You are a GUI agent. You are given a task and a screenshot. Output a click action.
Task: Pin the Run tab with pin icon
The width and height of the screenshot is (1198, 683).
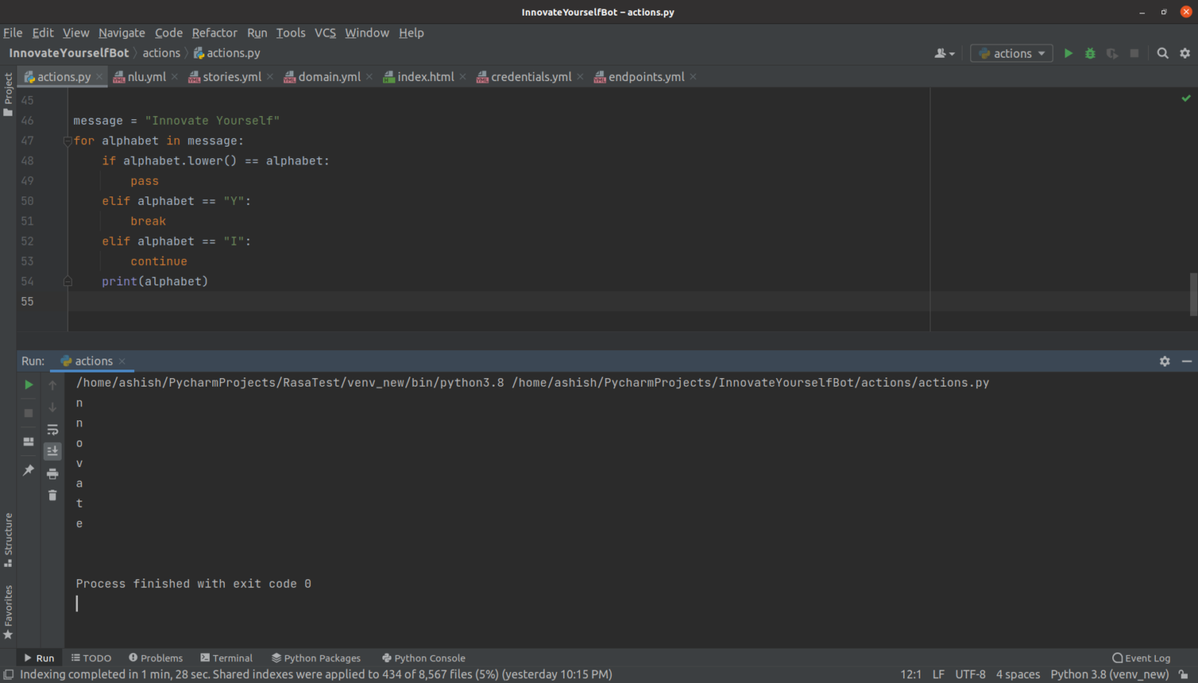click(x=28, y=470)
